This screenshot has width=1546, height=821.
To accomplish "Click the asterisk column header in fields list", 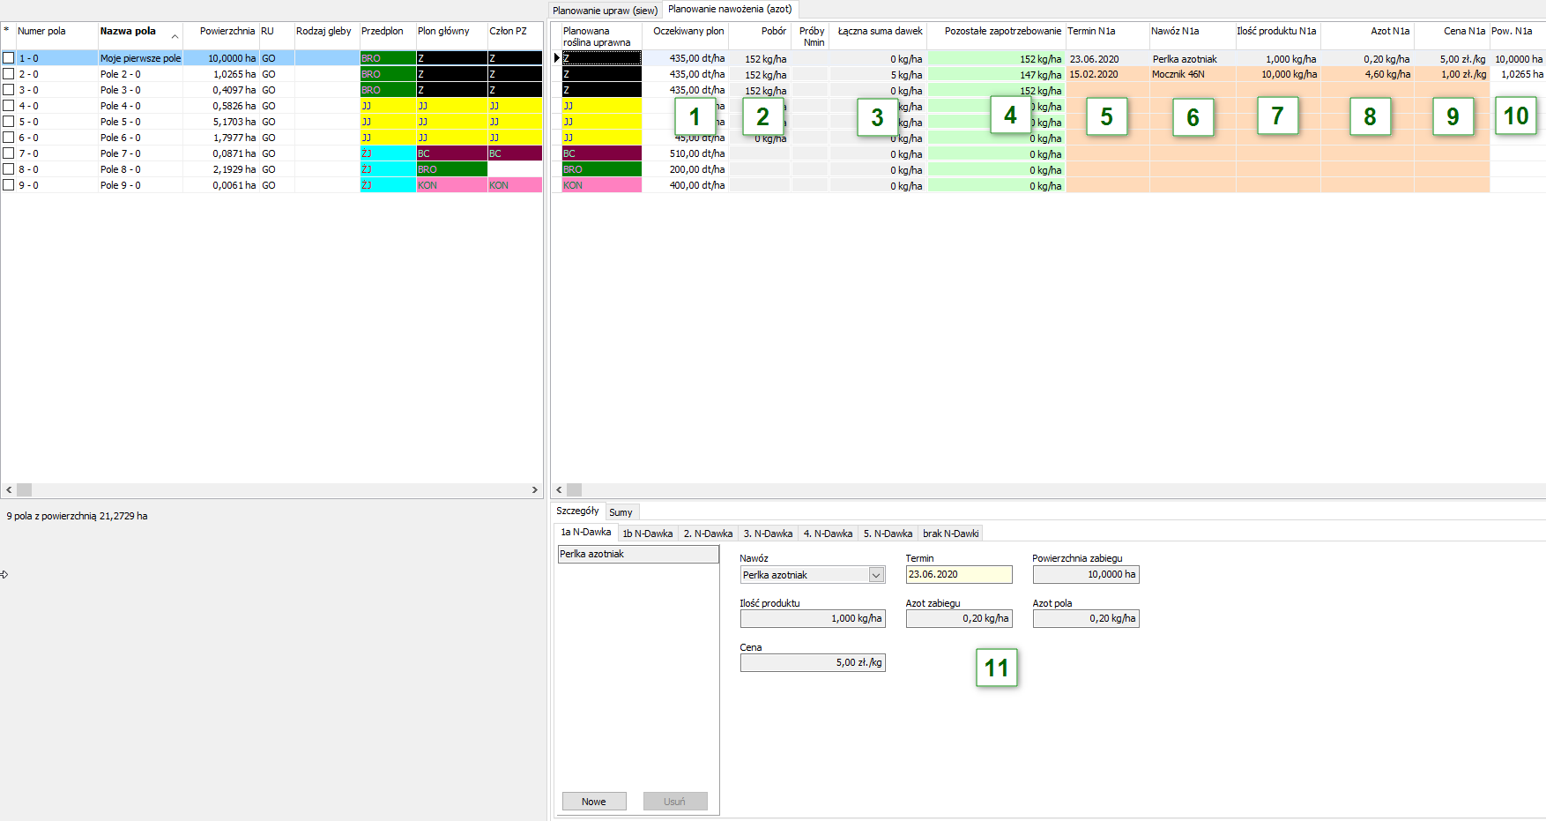I will click(7, 31).
